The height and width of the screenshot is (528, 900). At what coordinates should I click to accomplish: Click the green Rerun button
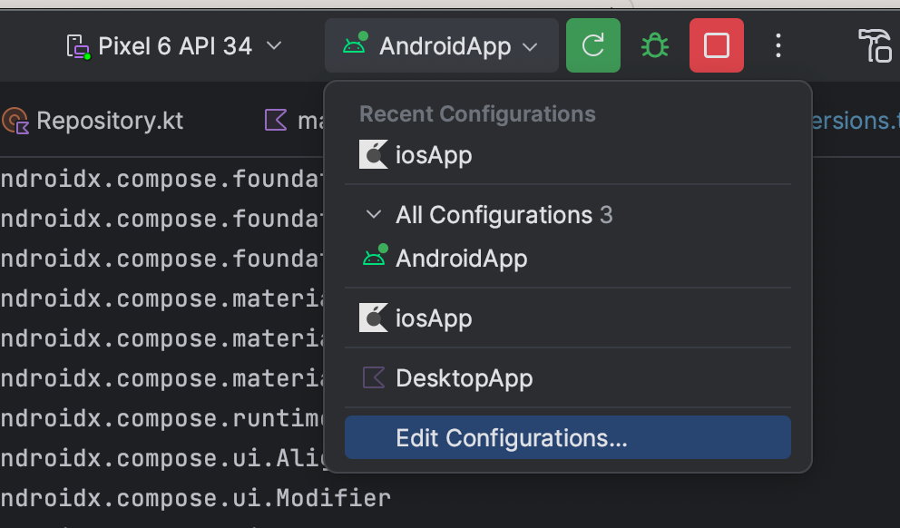click(593, 45)
